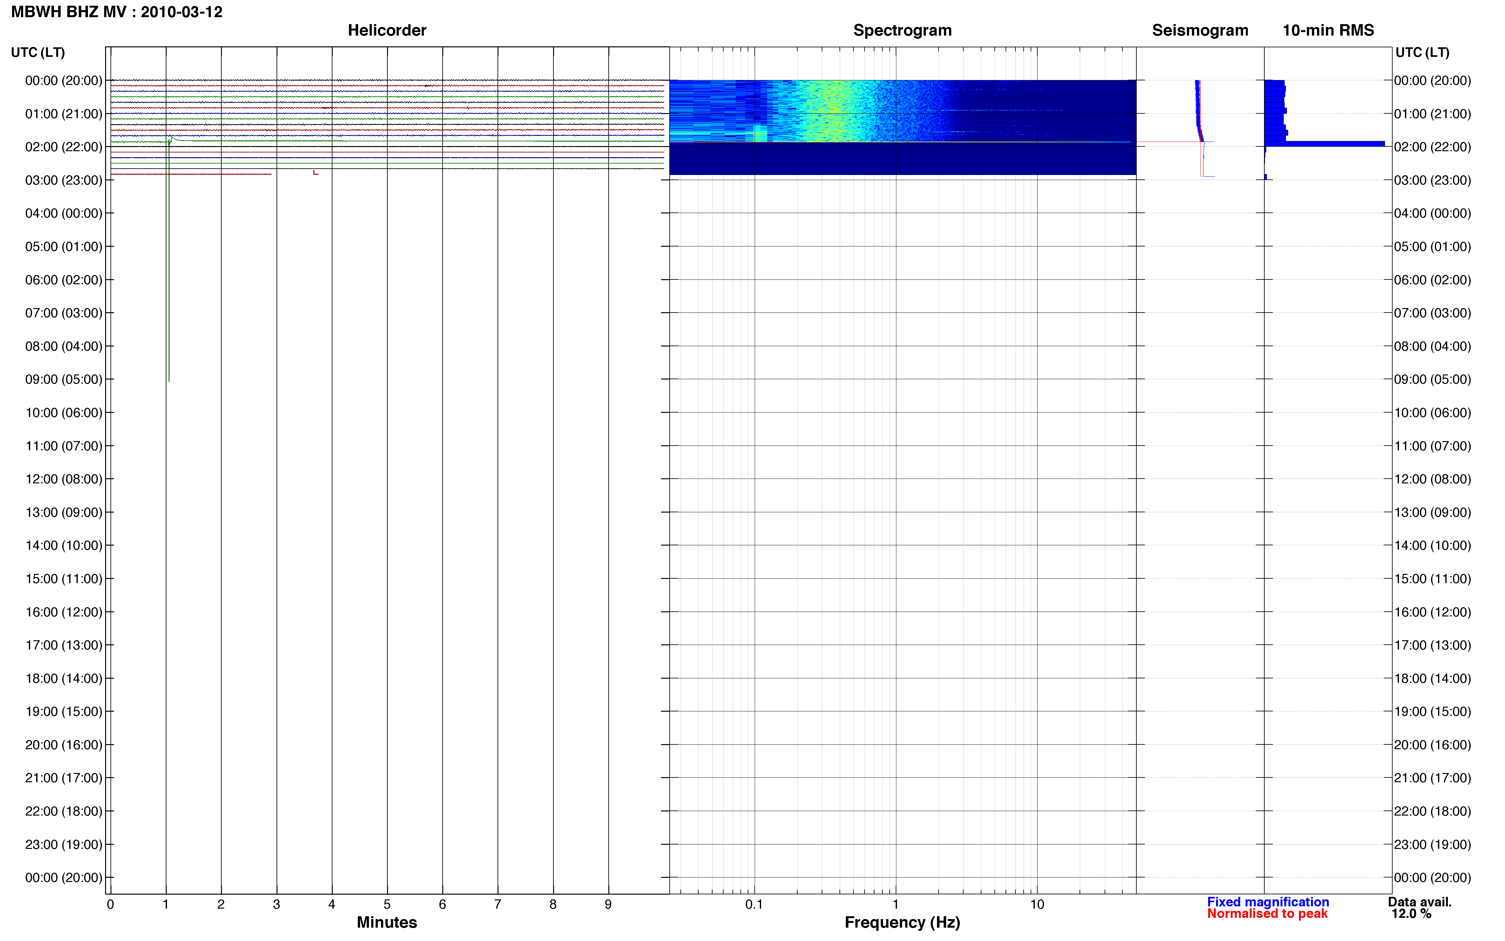Click the 'Fixed magnification' legend entry

1267,901
